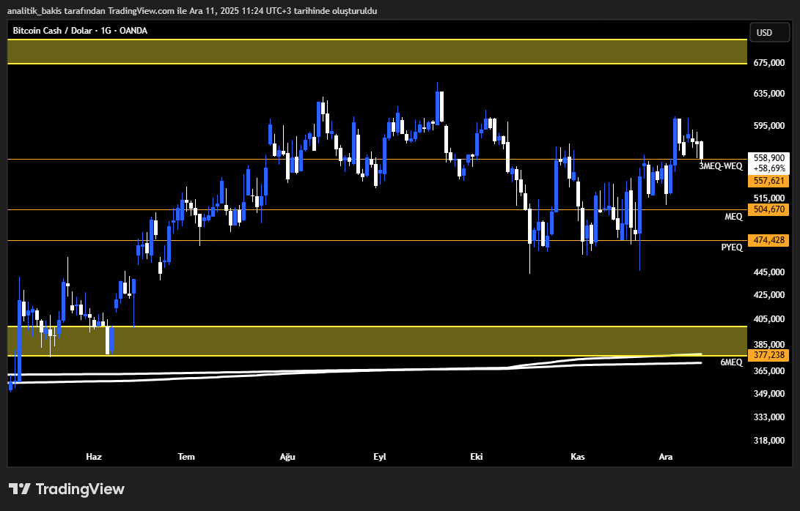Click the Tem month label on time axis
Screen dimensions: 800x511
(186, 457)
